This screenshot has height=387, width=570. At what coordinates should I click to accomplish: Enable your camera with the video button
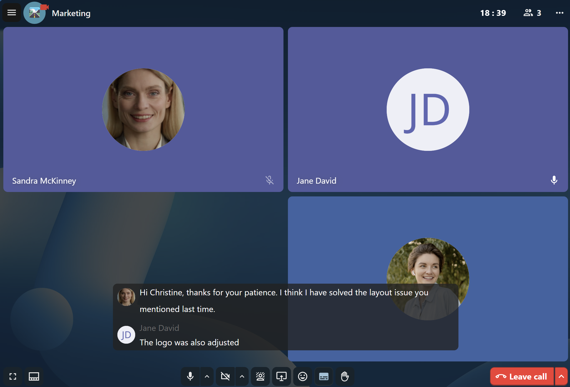225,376
